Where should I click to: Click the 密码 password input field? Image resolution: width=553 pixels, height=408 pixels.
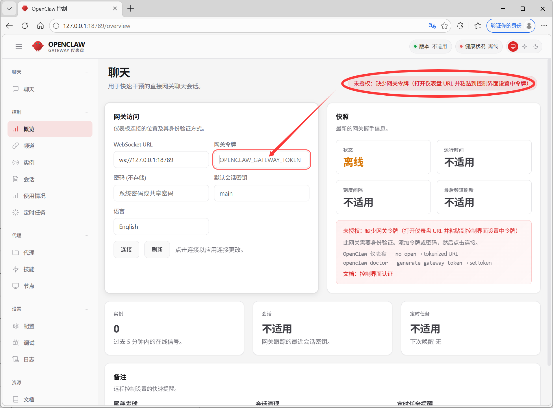pos(161,193)
